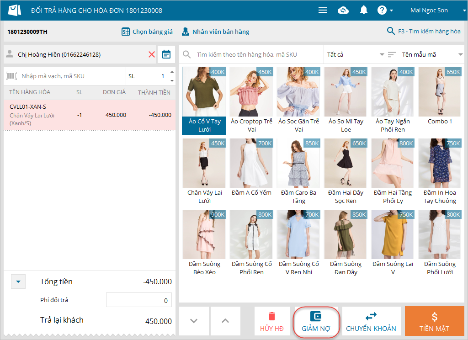Select the Đầm Caro Ba Tầng product
468x340 pixels.
298,171
